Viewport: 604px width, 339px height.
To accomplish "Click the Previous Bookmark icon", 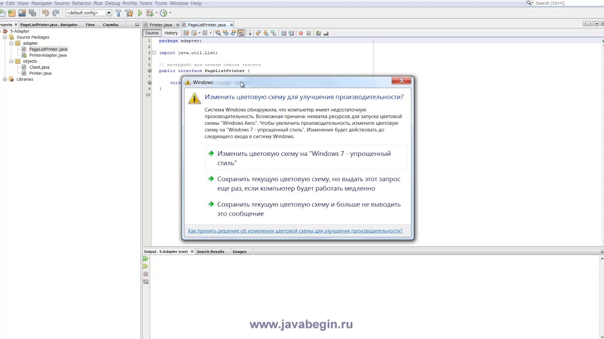I will pyautogui.click(x=258, y=33).
